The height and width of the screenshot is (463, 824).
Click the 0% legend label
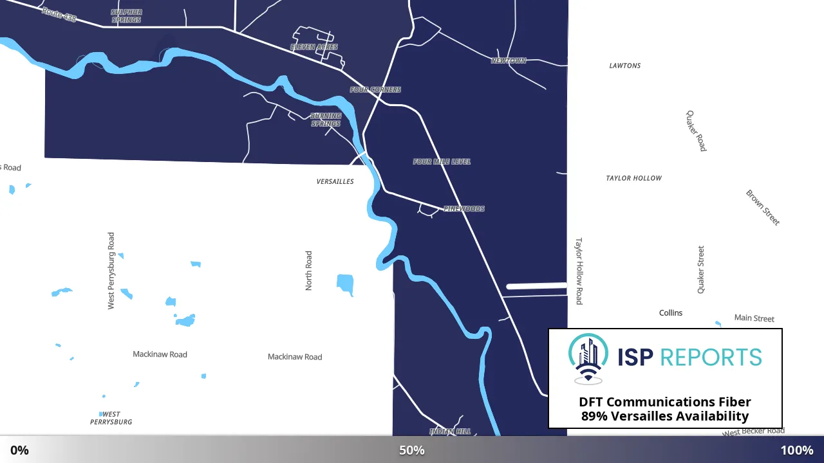point(19,450)
